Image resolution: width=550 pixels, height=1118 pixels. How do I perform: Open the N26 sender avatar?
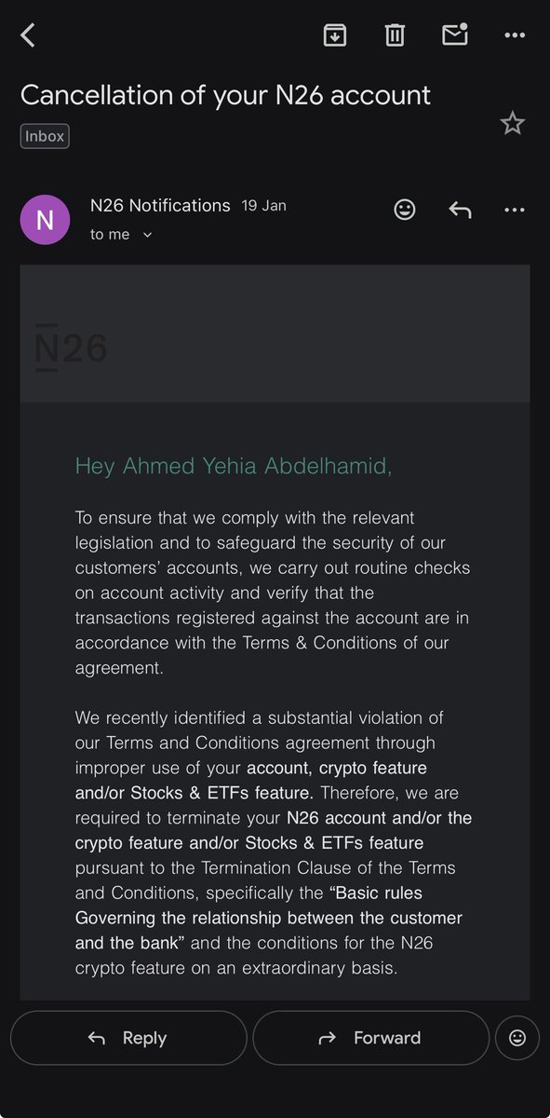pyautogui.click(x=45, y=220)
